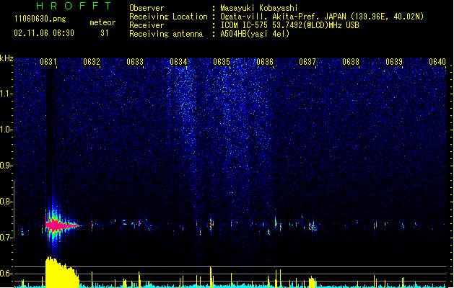Click the Receiving antenna label
The image size is (454, 288).
[166, 34]
